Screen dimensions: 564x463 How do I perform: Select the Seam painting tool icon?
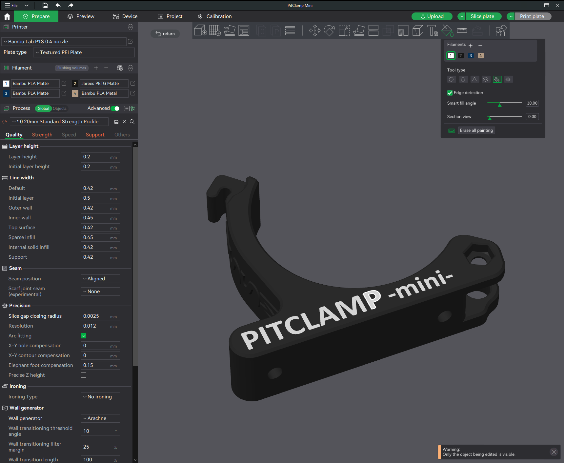pos(418,30)
